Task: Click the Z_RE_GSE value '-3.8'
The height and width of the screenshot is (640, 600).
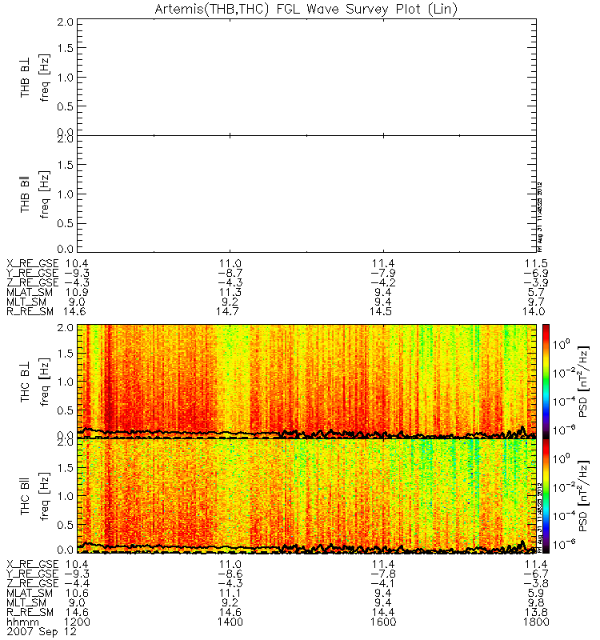Action: pyautogui.click(x=536, y=583)
